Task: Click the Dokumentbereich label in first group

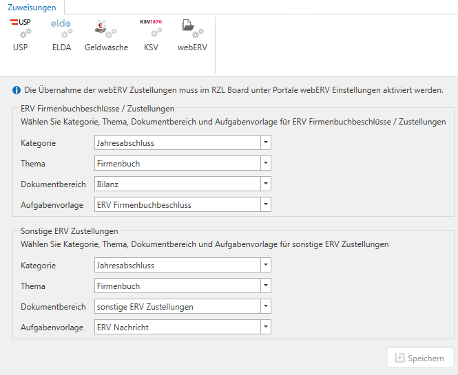Action: pyautogui.click(x=53, y=184)
